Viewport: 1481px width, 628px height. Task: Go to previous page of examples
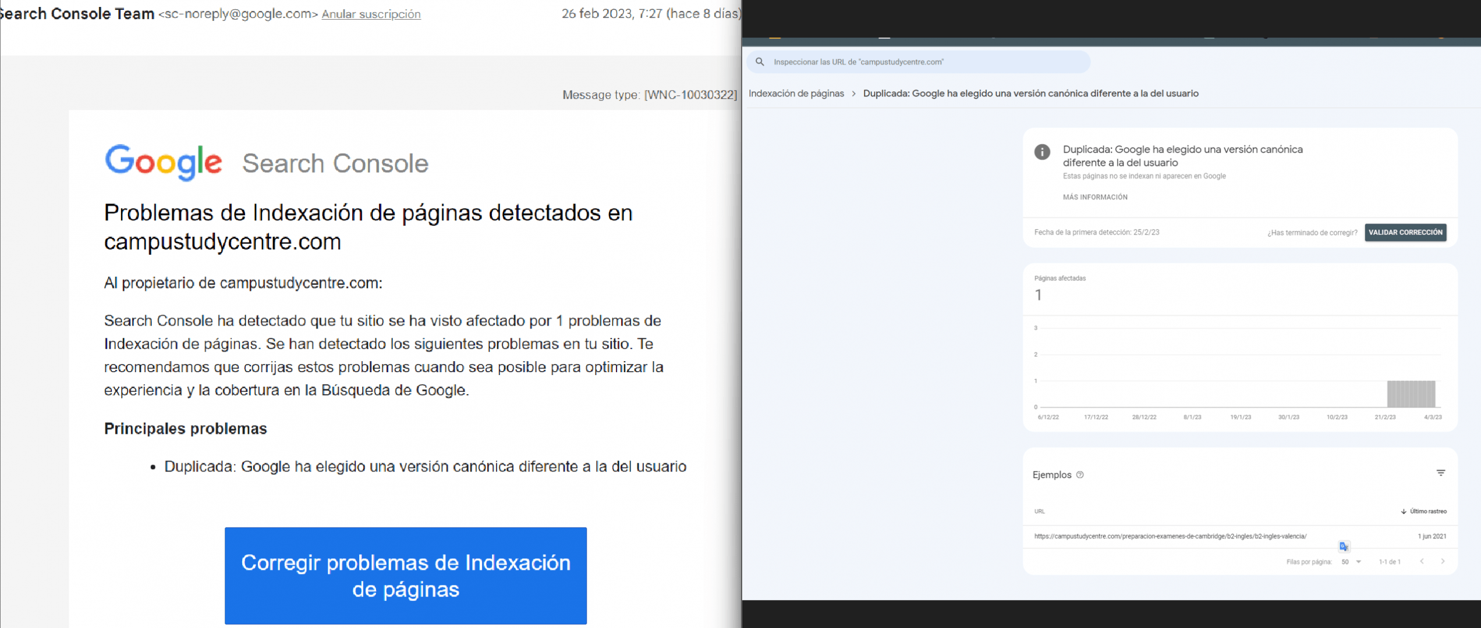point(1422,561)
